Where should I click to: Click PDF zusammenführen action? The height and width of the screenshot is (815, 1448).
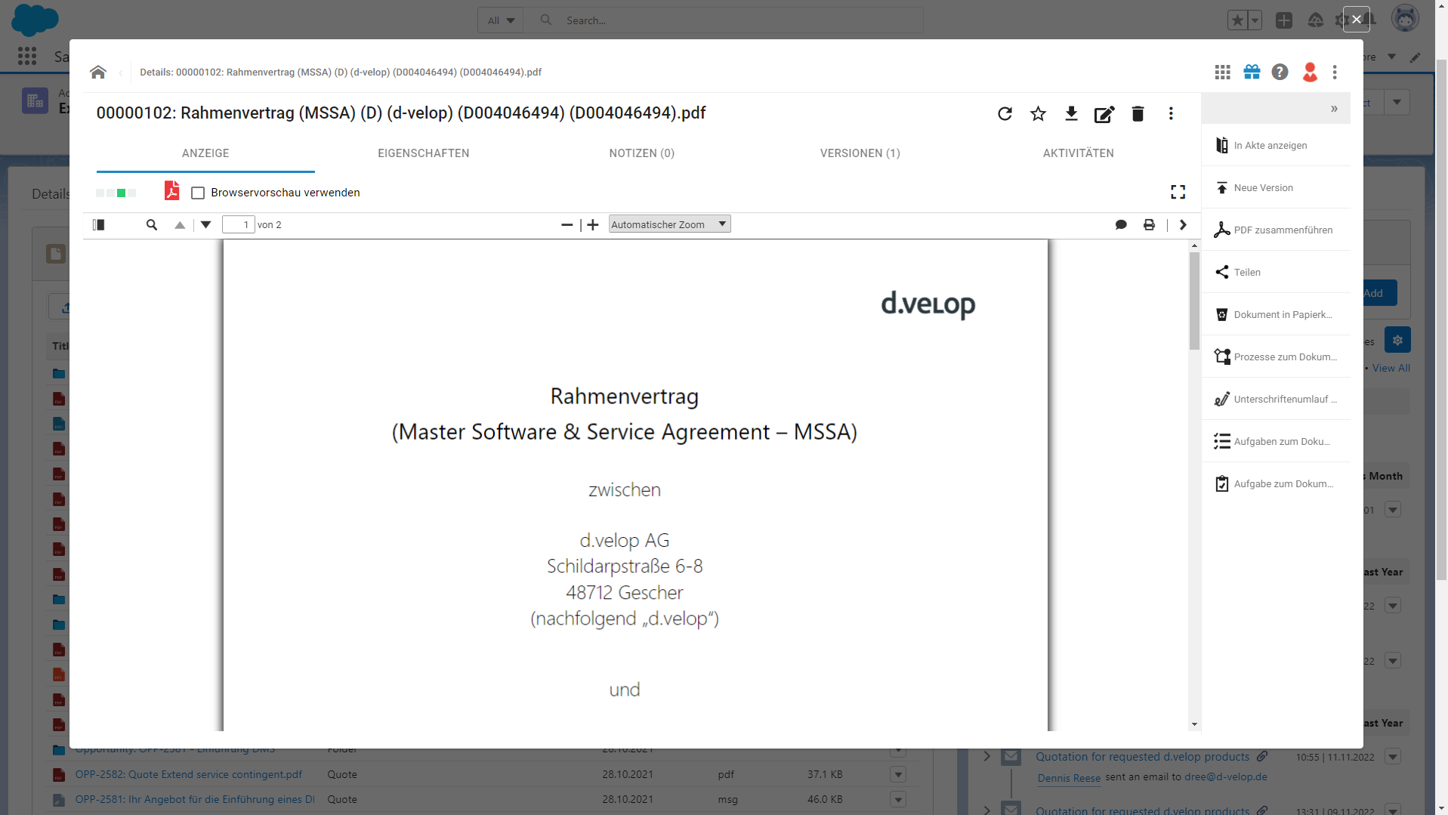coord(1276,230)
